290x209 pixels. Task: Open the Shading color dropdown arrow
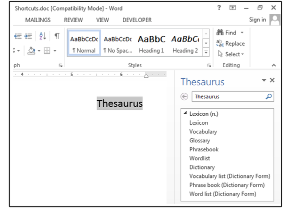[39, 51]
